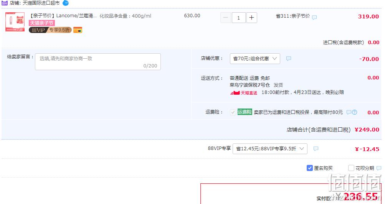Viewport: 385px width, 204px height.
Task: Open the Lancome product title link
Action: click(63, 16)
